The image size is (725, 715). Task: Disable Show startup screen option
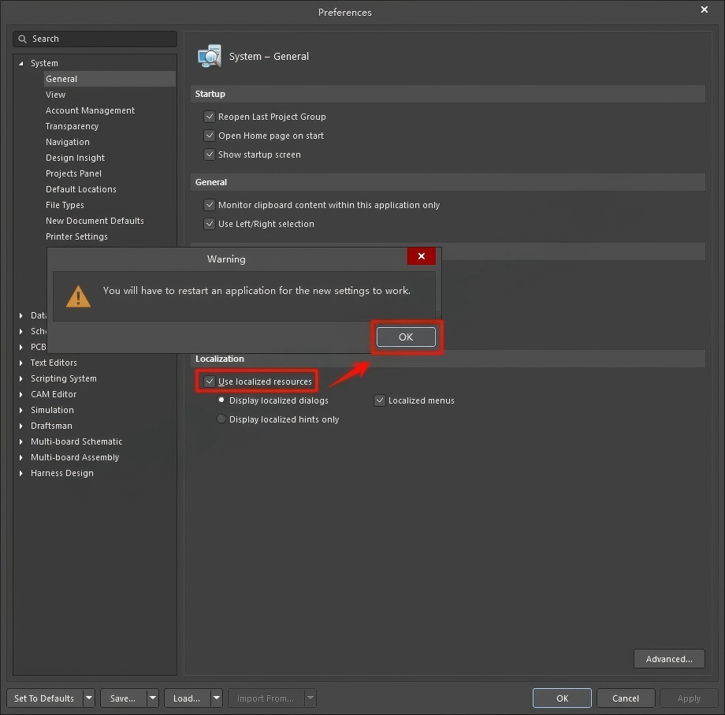210,155
